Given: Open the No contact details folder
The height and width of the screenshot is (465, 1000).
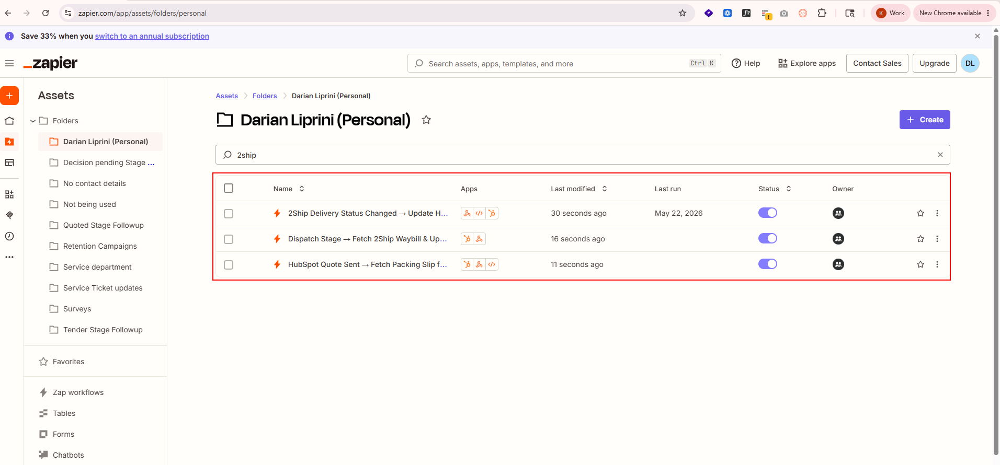Looking at the screenshot, I should tap(101, 183).
